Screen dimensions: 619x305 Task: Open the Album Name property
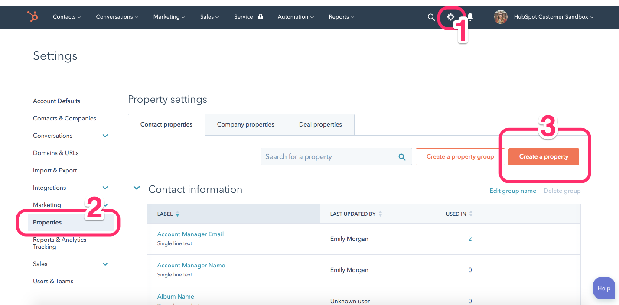(x=176, y=296)
